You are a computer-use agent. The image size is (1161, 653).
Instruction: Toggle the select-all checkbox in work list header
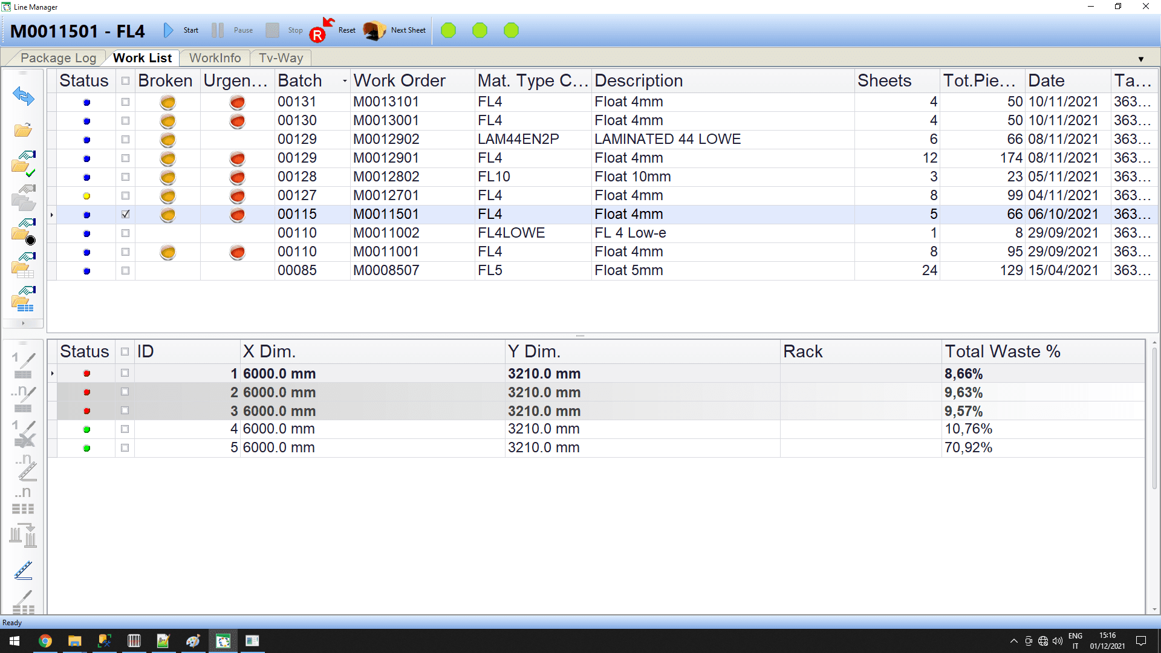pyautogui.click(x=125, y=81)
